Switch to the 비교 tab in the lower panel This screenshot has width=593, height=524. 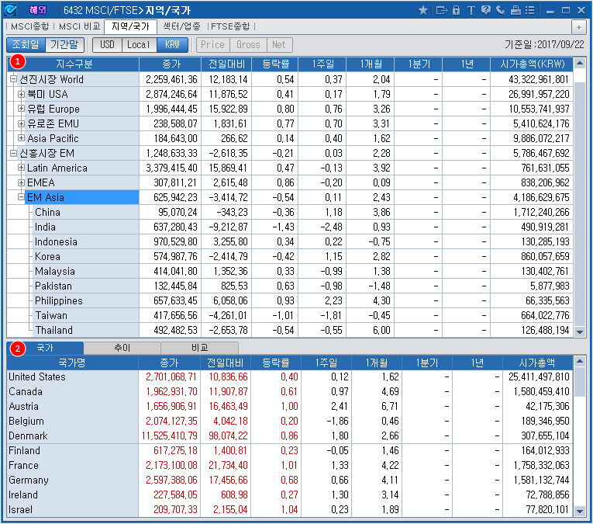pyautogui.click(x=200, y=348)
